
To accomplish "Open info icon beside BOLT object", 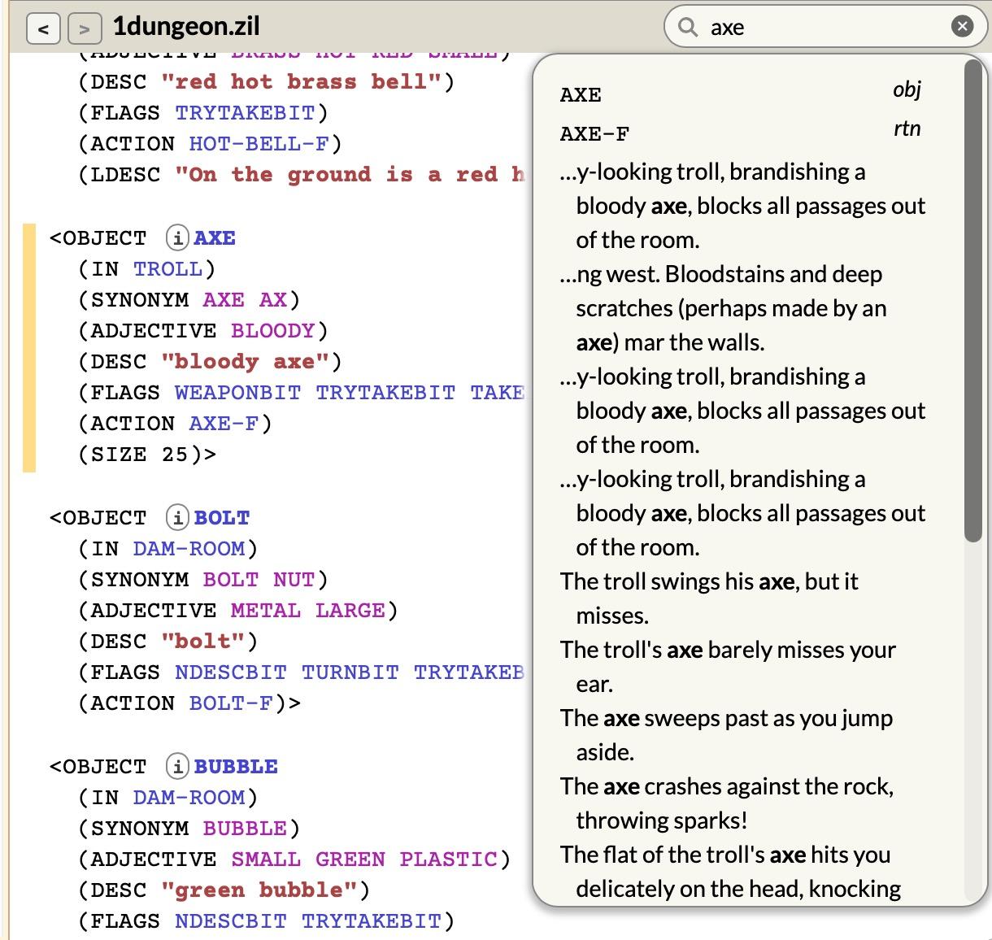I will coord(176,518).
